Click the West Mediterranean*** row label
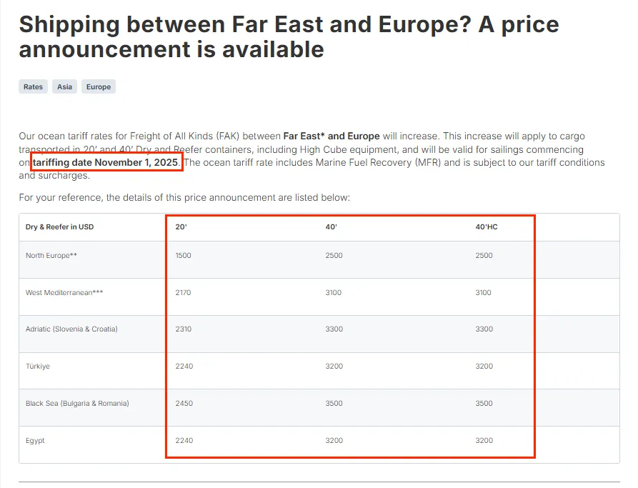 click(59, 292)
